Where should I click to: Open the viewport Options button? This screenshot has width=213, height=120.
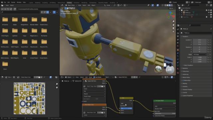[172, 8]
